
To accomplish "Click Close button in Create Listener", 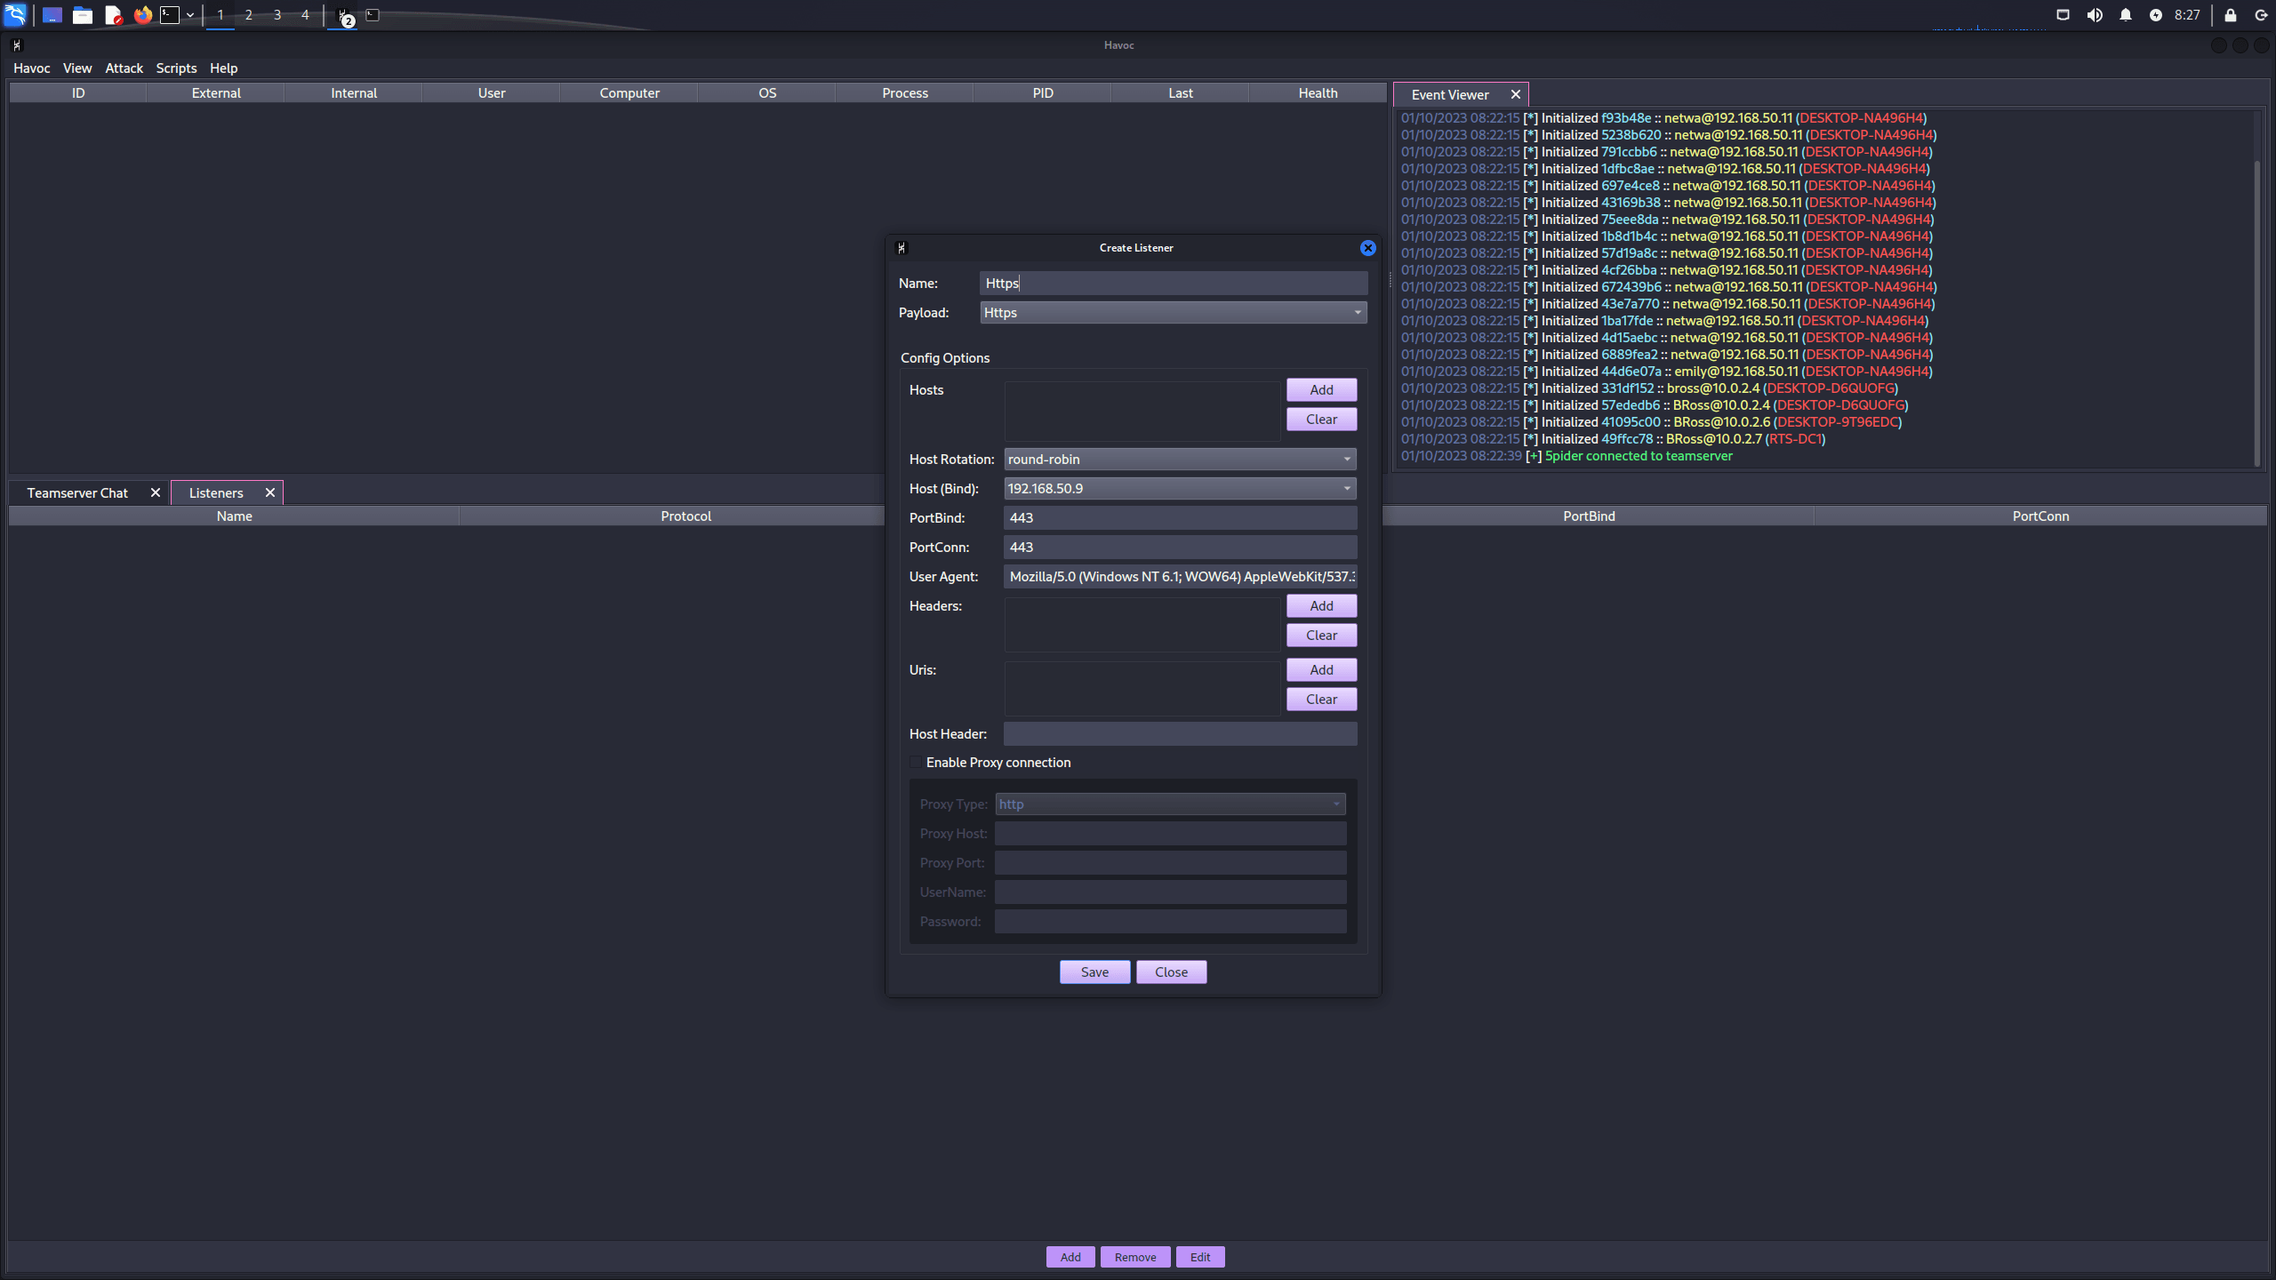I will (x=1171, y=972).
